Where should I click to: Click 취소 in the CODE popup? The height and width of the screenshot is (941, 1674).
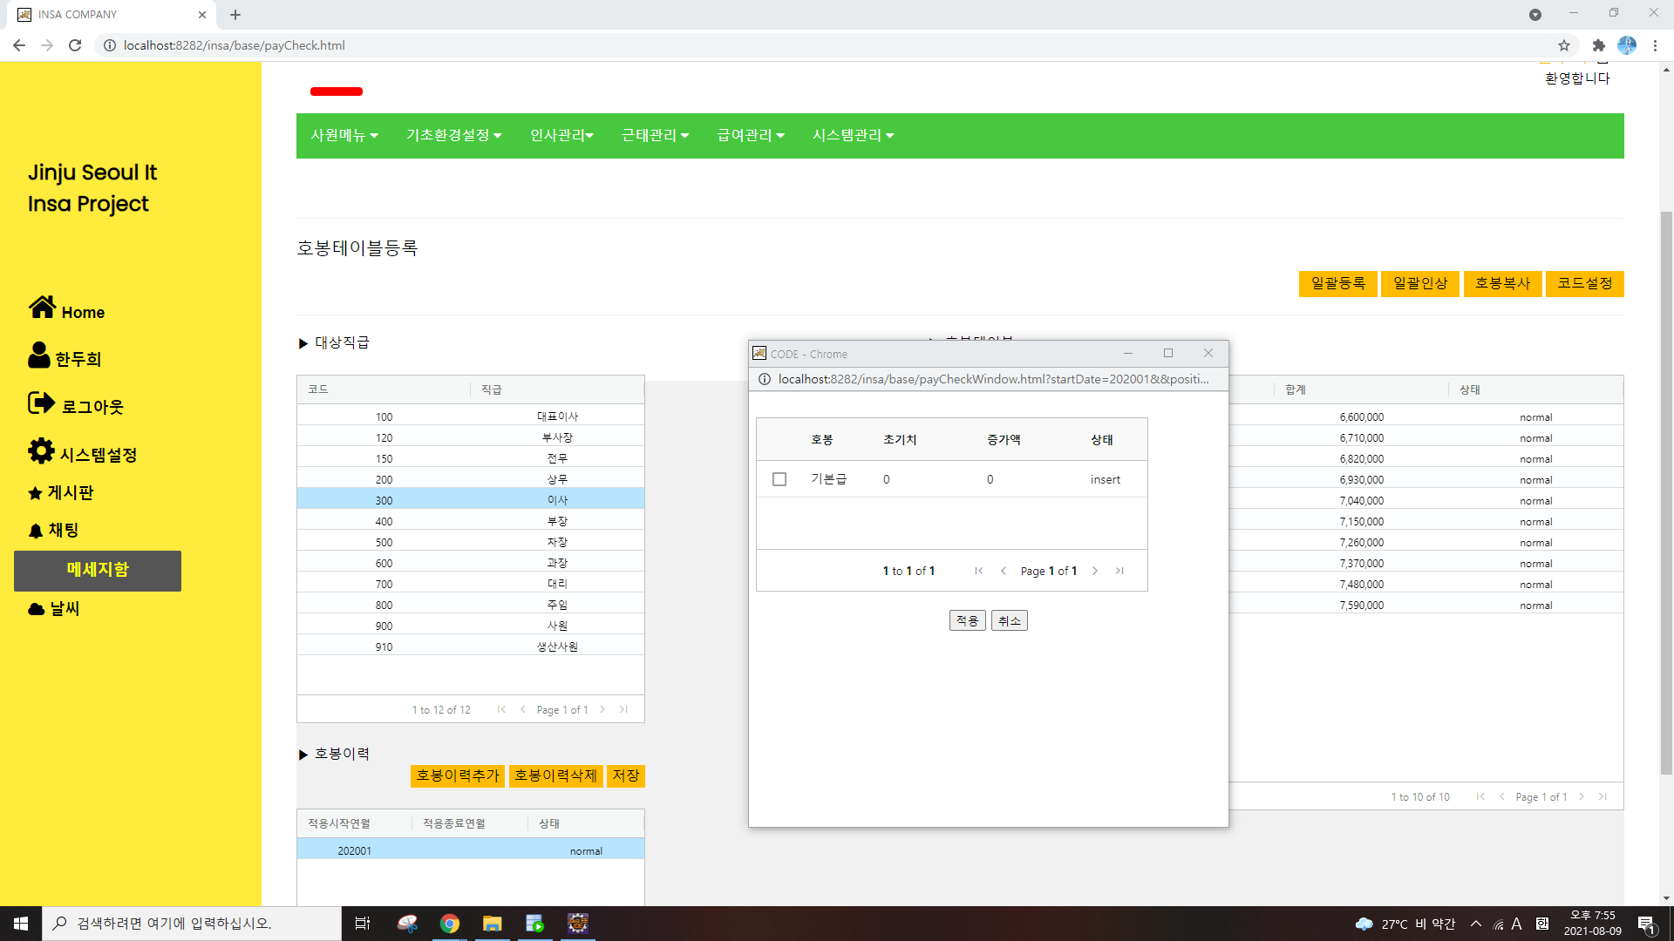(1009, 620)
